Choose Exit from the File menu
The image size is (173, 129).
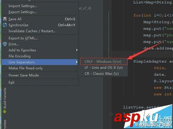point(40,82)
